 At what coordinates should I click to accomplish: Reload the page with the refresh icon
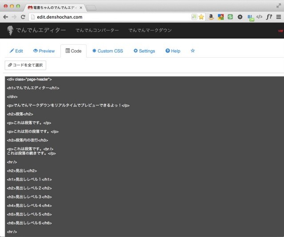pyautogui.click(x=23, y=17)
